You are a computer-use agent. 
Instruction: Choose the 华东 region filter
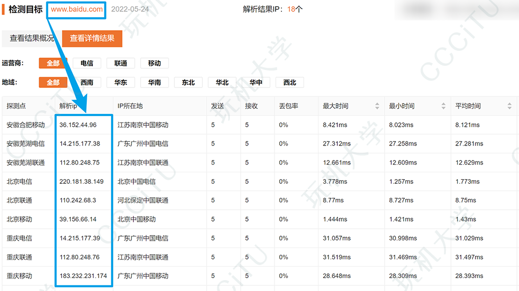click(x=120, y=82)
